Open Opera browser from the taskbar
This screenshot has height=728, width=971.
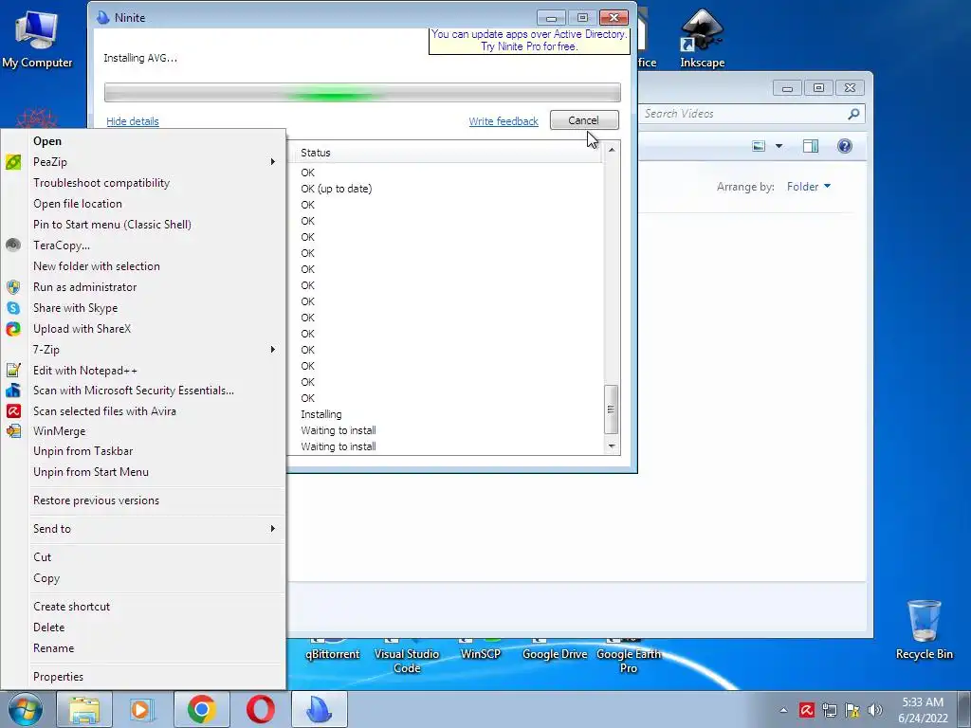tap(261, 709)
